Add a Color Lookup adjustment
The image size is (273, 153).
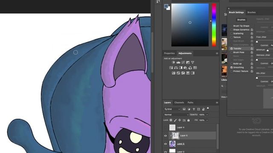(195, 68)
